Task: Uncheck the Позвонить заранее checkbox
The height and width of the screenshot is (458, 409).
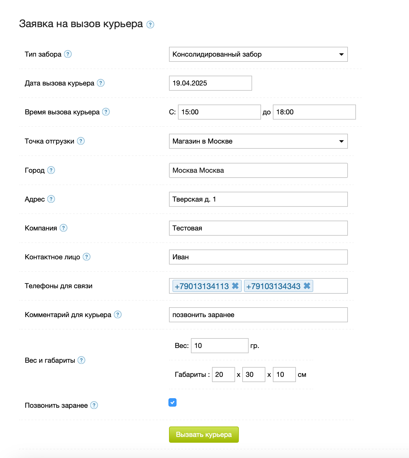Action: click(x=172, y=402)
